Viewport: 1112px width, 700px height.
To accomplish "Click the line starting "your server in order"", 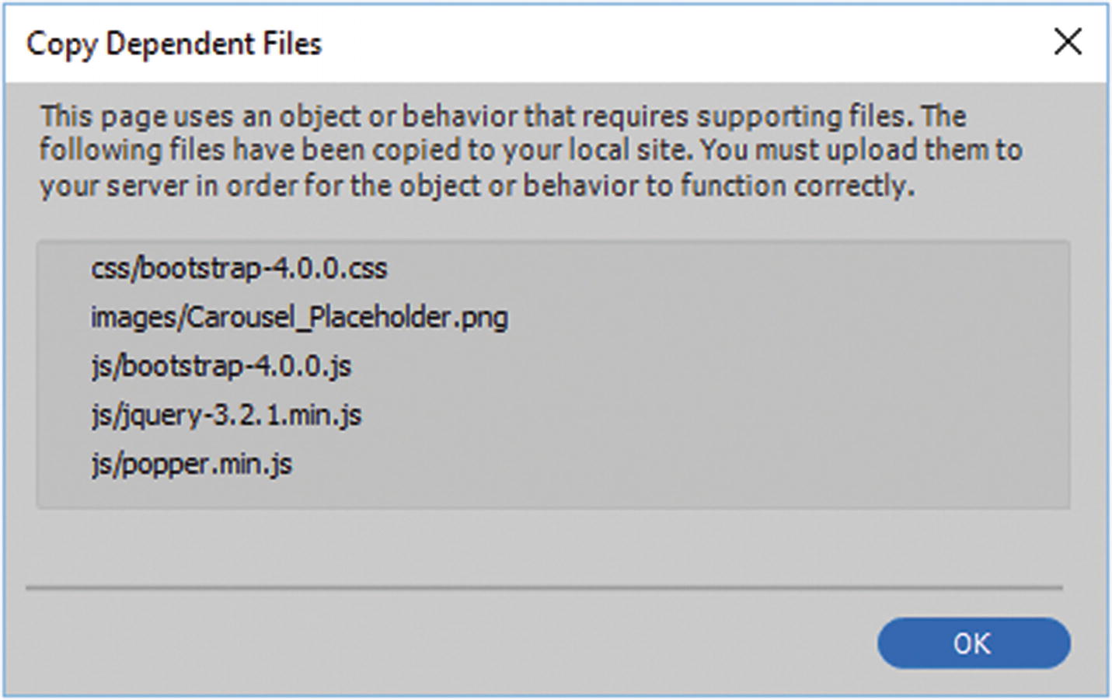I will [477, 186].
